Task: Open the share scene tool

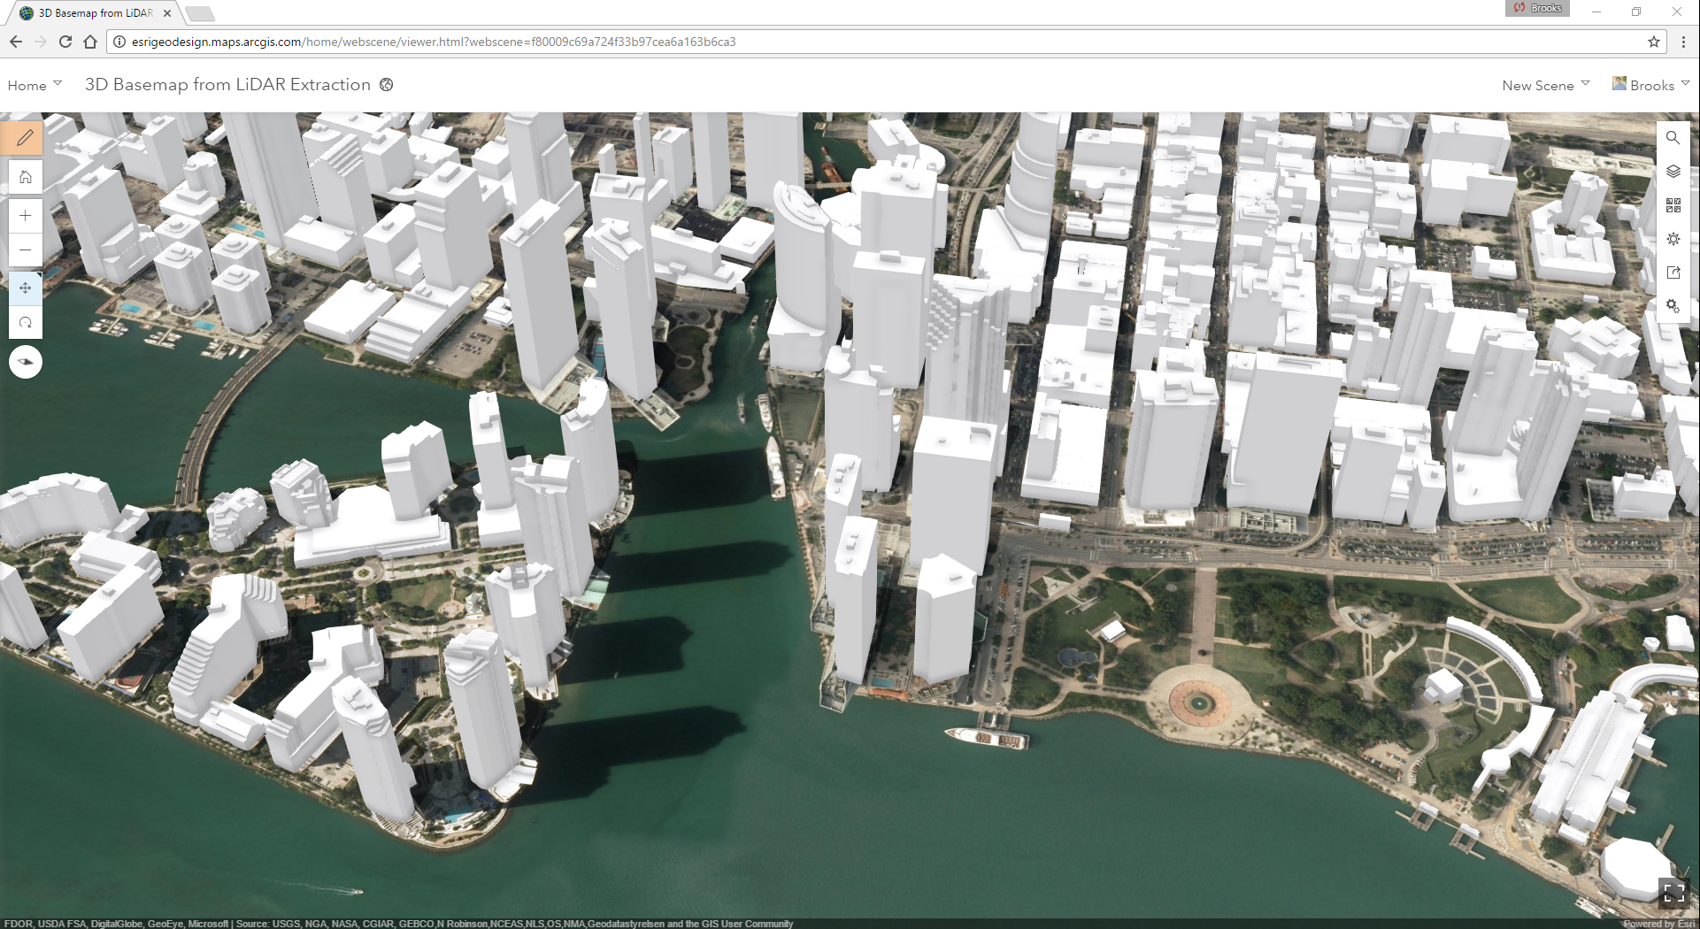Action: (x=1673, y=273)
